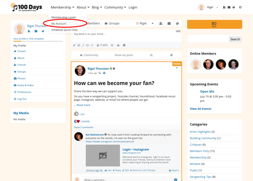Click Show 2 comments link
253x181 pixels.
(83, 127)
